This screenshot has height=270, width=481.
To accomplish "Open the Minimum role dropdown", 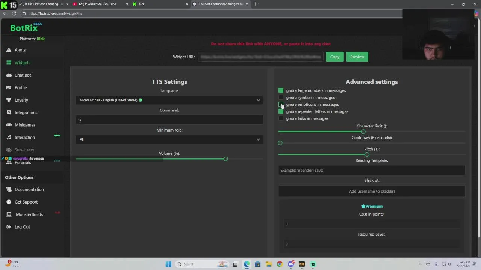I will [169, 139].
